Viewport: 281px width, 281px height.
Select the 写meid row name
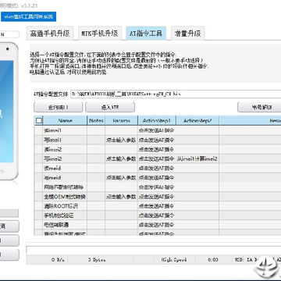pyautogui.click(x=52, y=178)
